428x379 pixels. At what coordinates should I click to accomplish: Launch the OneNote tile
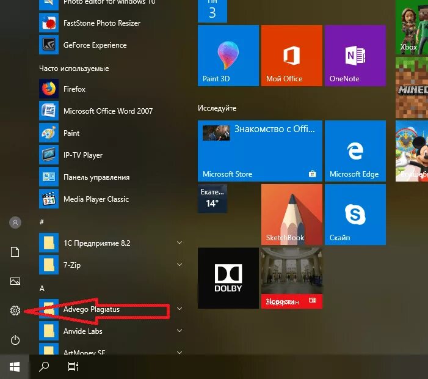(355, 56)
